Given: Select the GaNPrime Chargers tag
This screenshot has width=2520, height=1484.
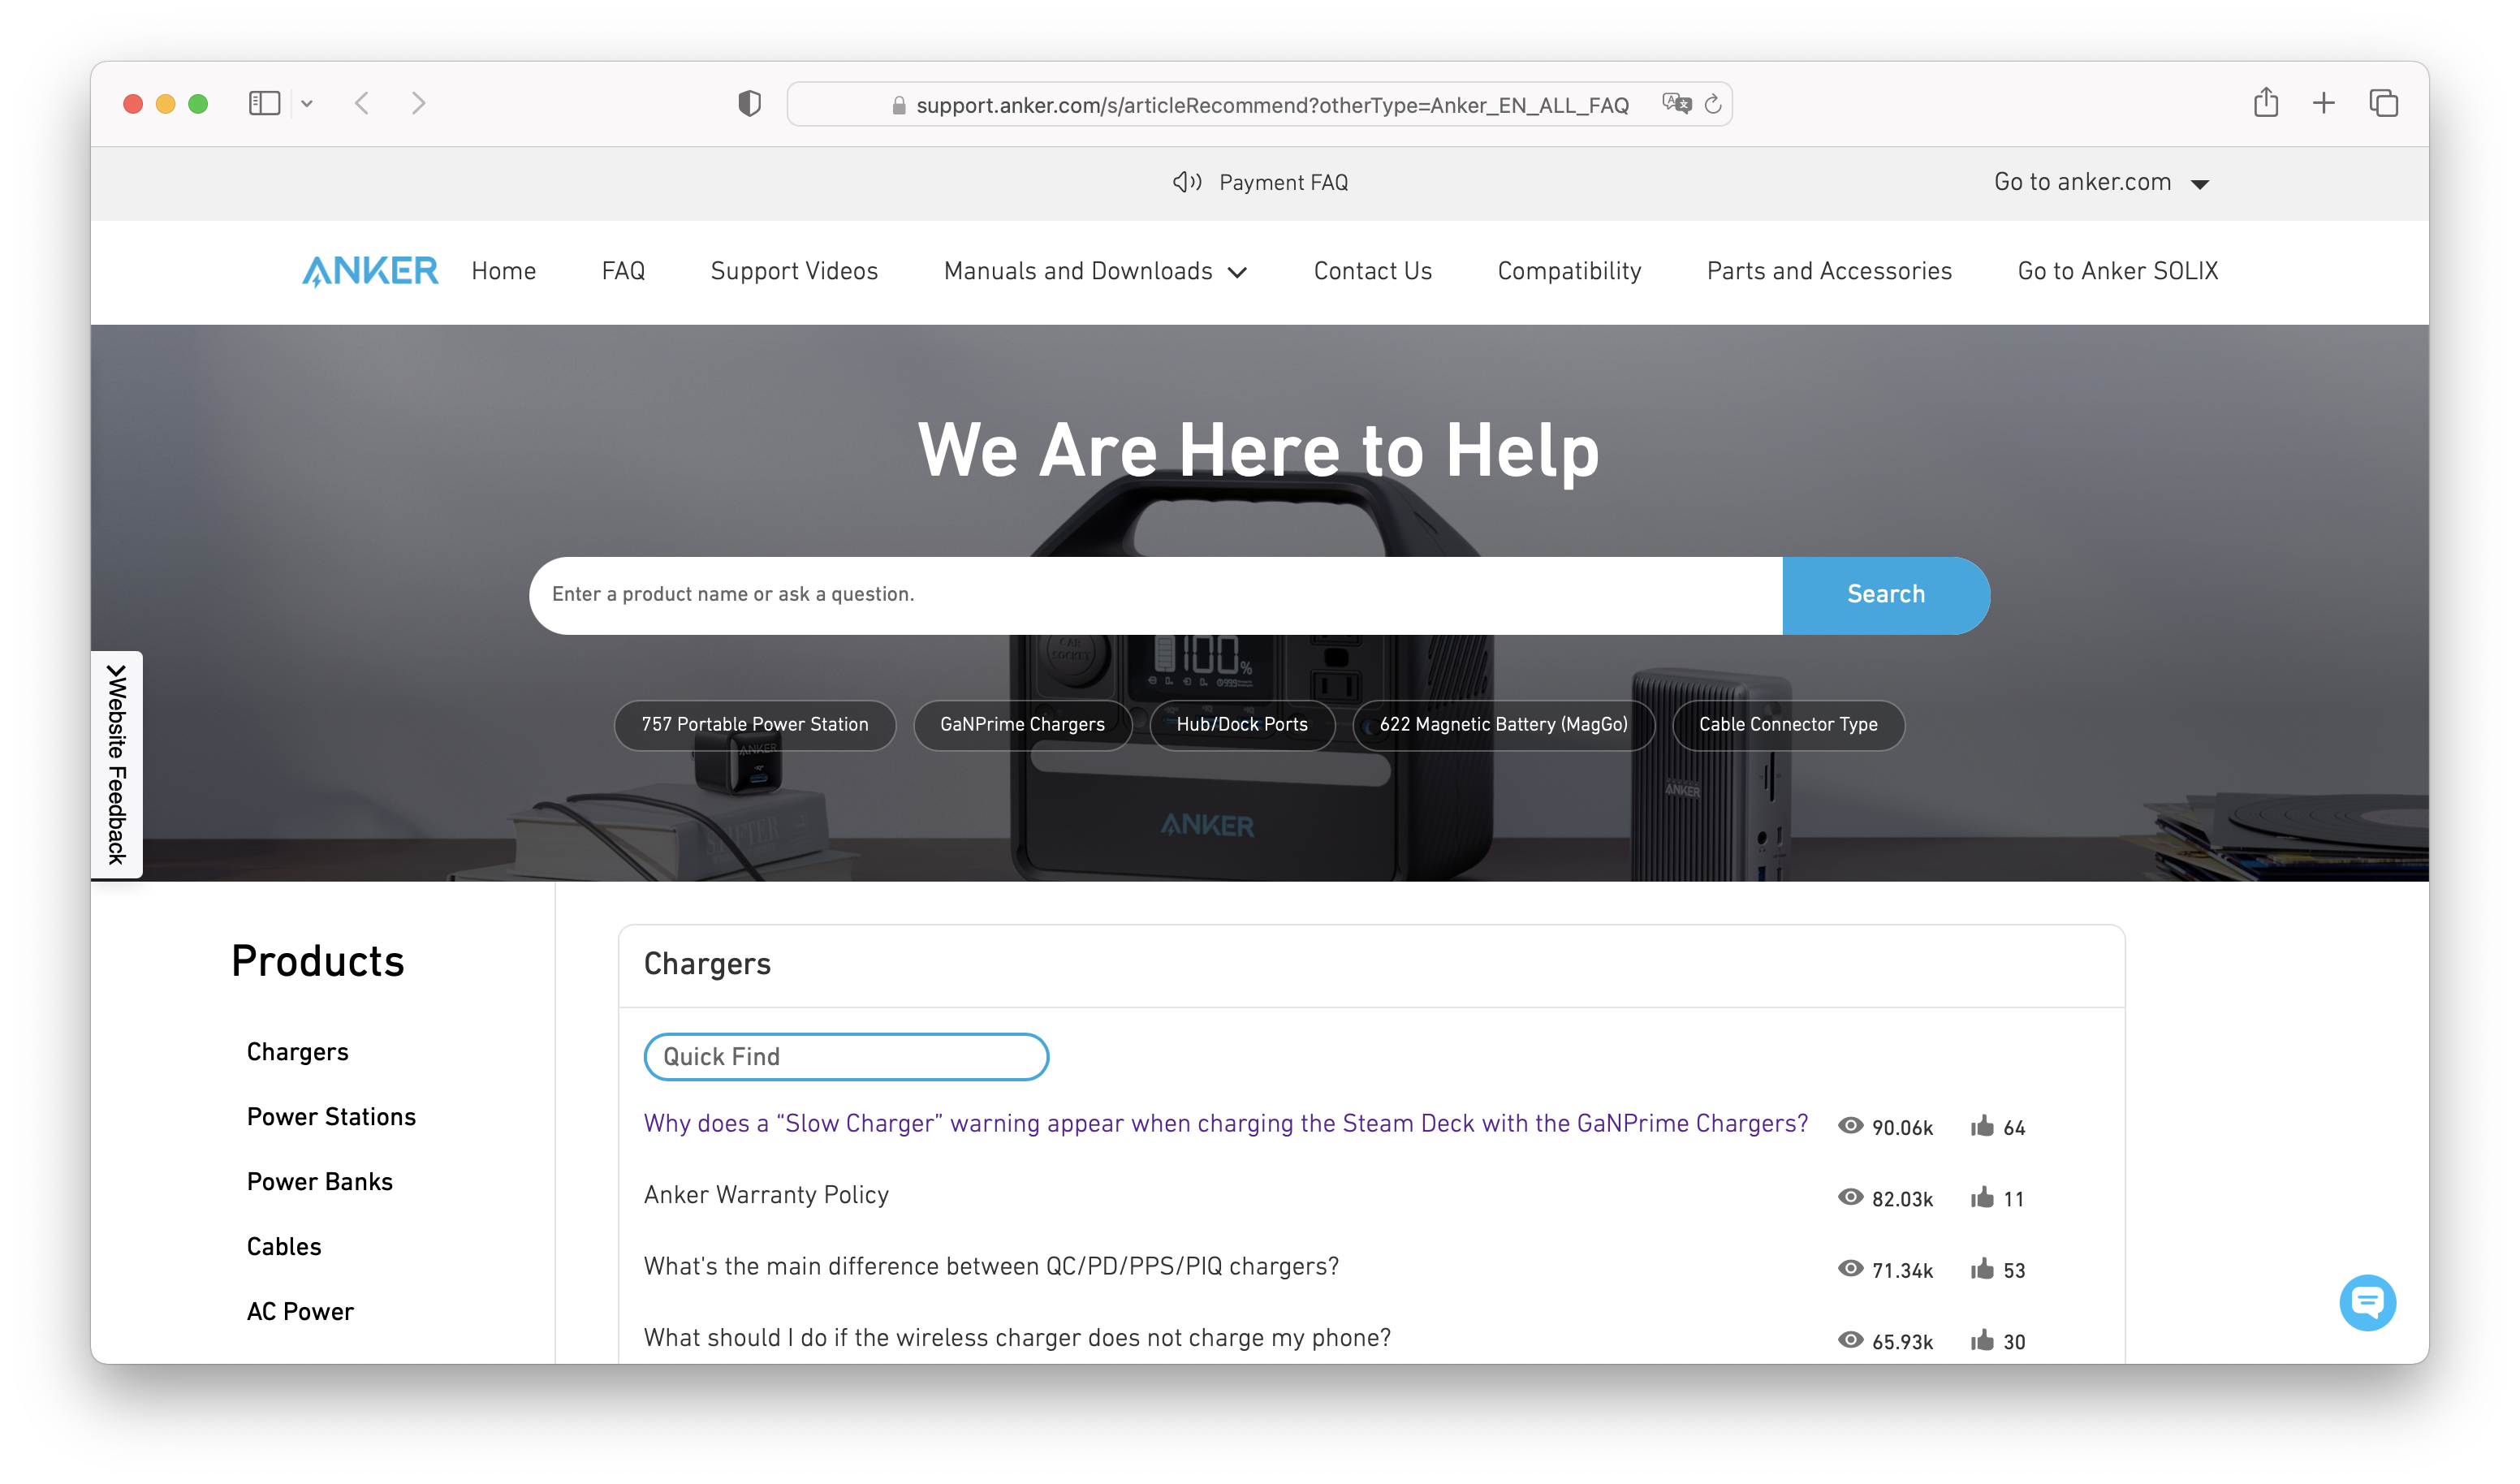Looking at the screenshot, I should [x=1022, y=724].
